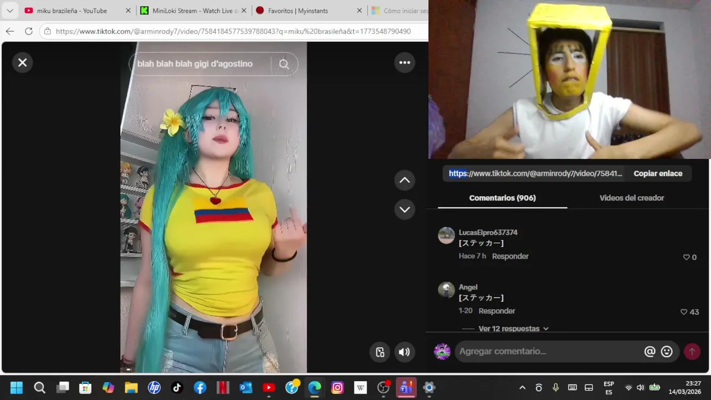Click the video link URL text
This screenshot has height=400, width=711.
(535, 173)
